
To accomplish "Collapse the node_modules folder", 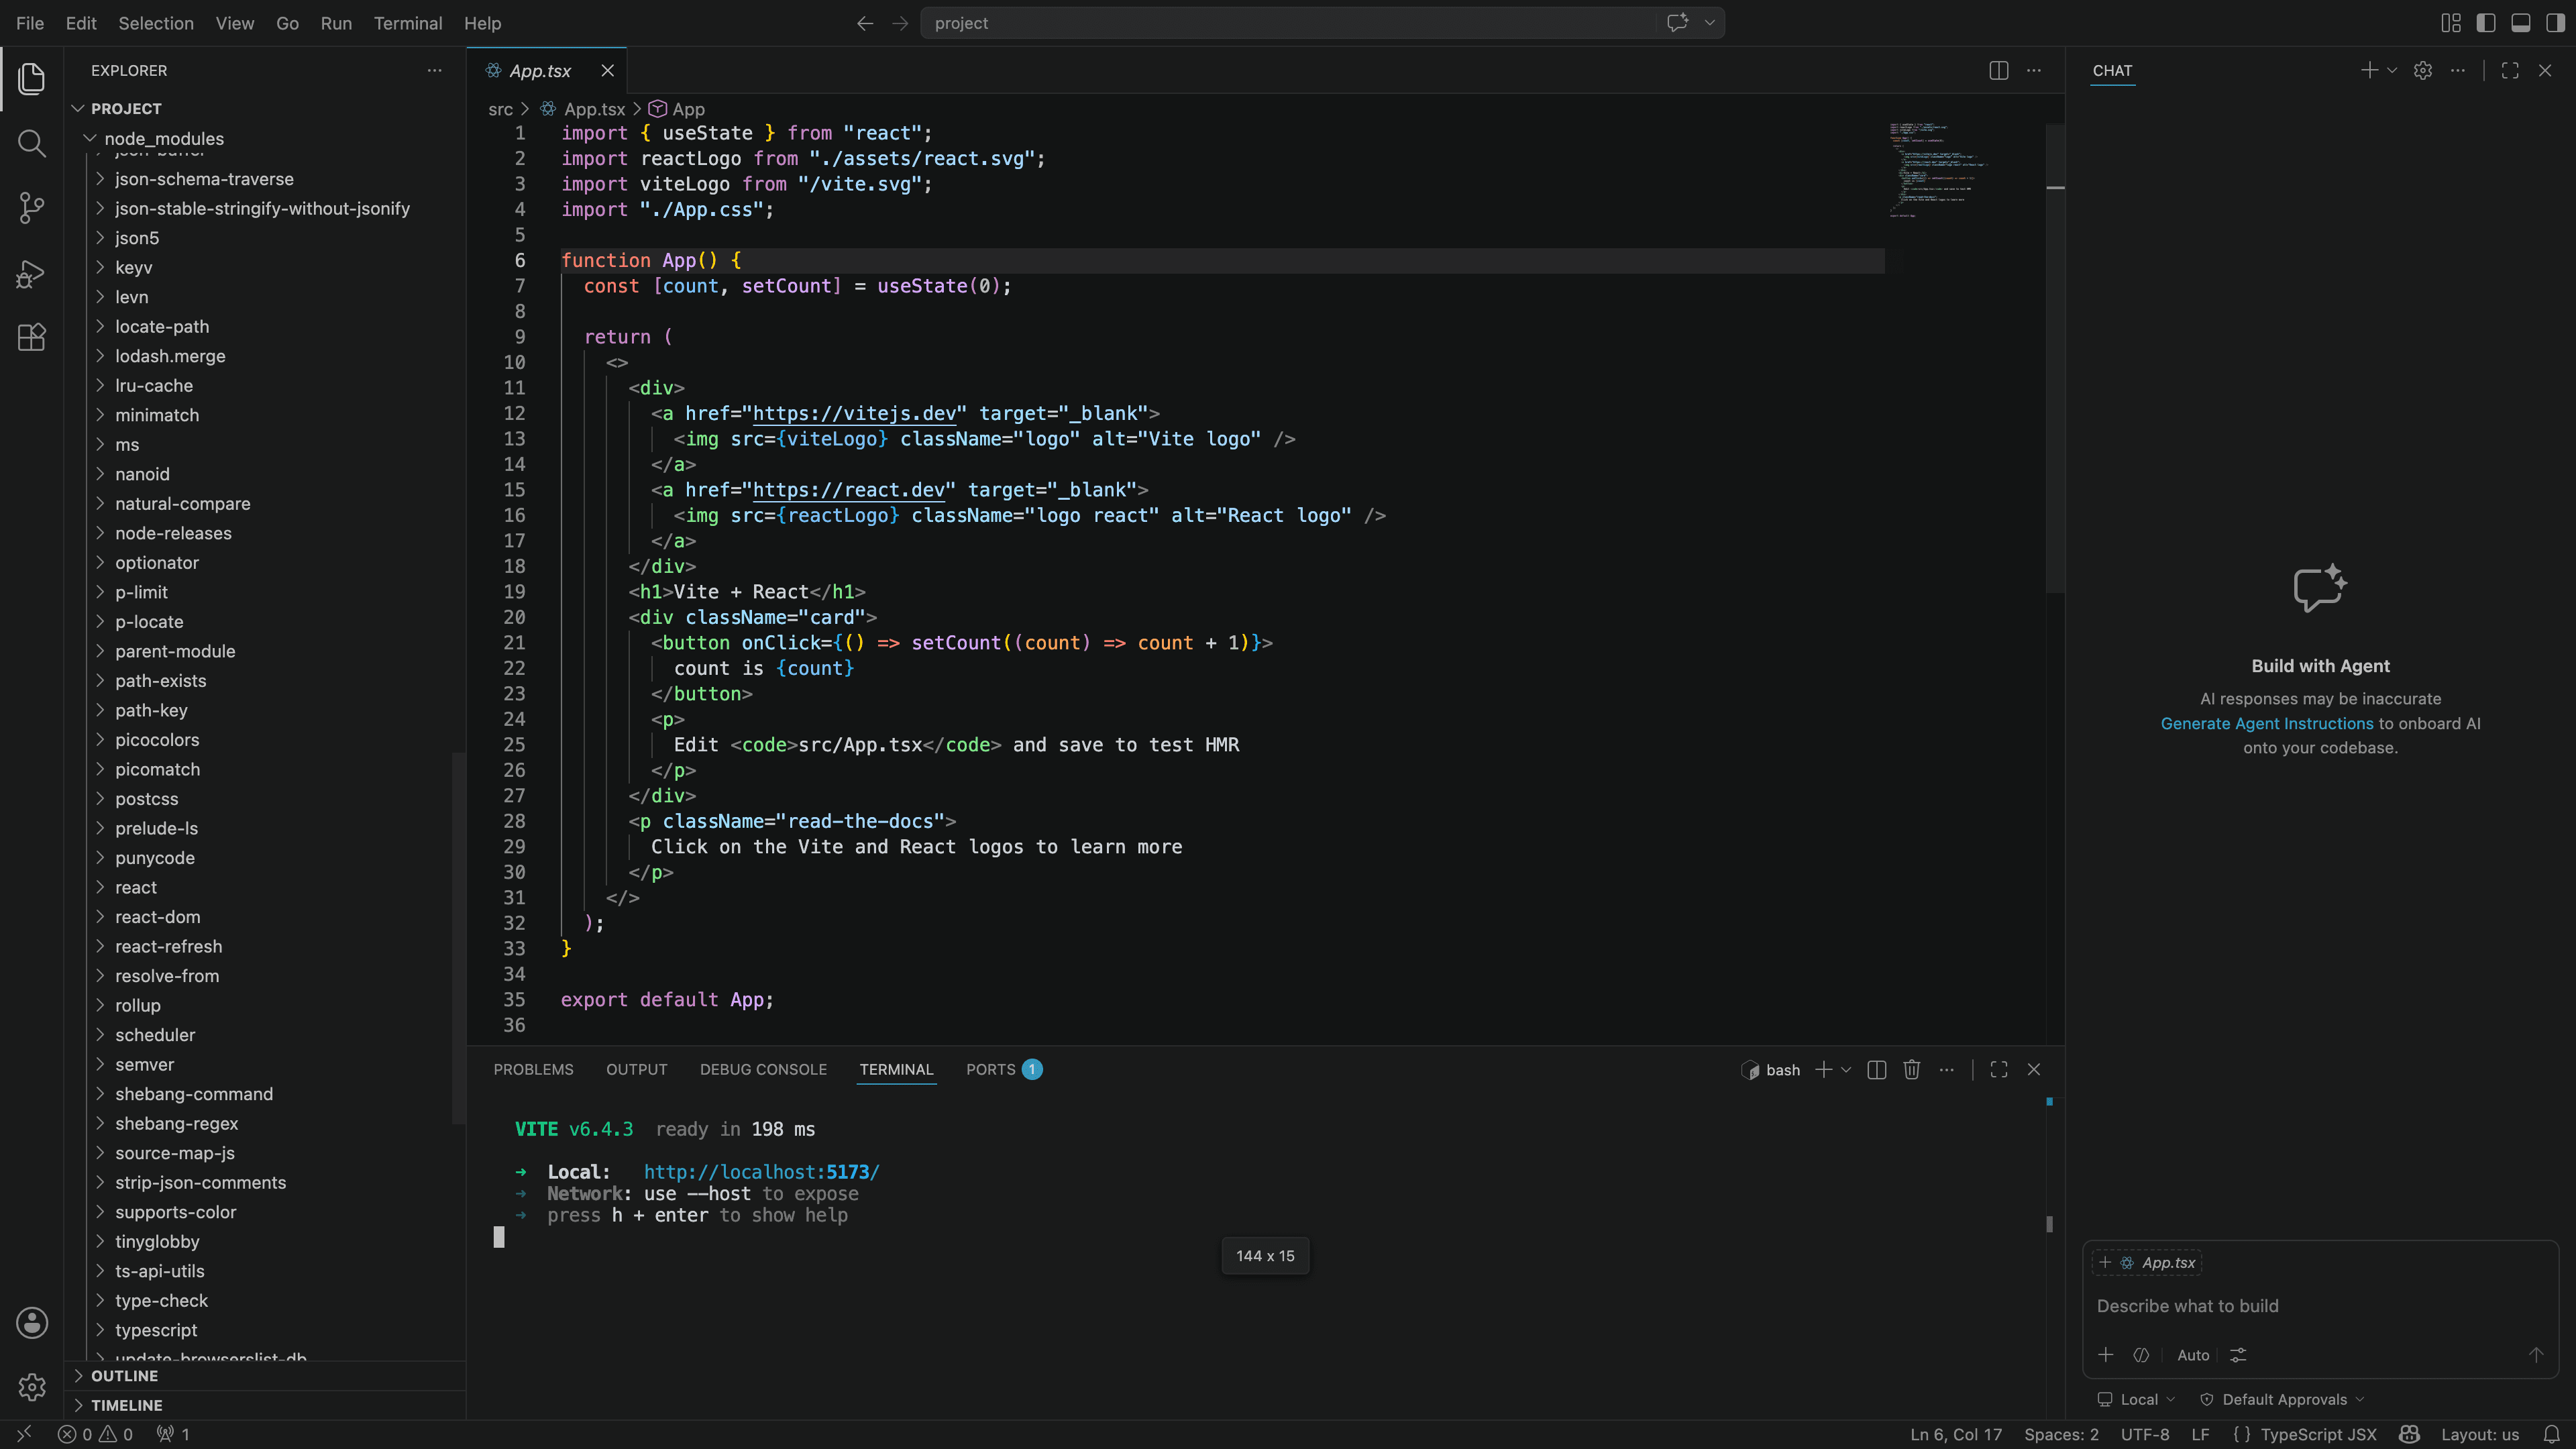I will click(x=265, y=138).
